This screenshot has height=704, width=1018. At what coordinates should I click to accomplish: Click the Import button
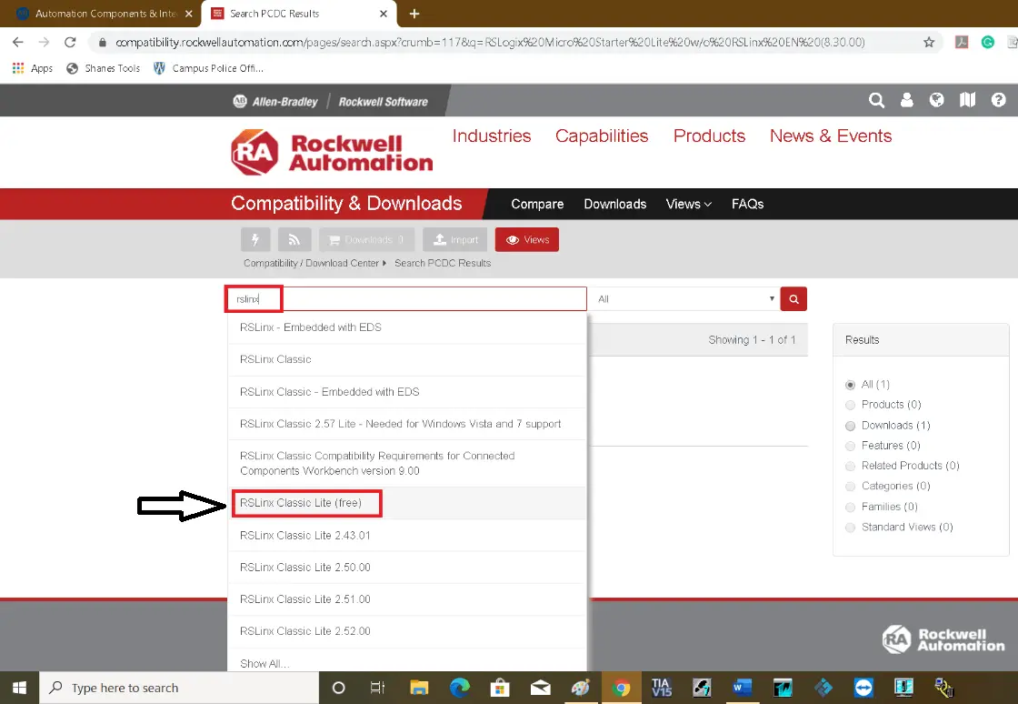click(455, 239)
